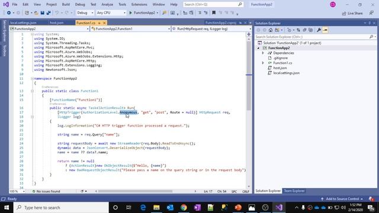Screen dimensions: 379x213
Task: Click the Live Share button
Action: [x=352, y=13]
